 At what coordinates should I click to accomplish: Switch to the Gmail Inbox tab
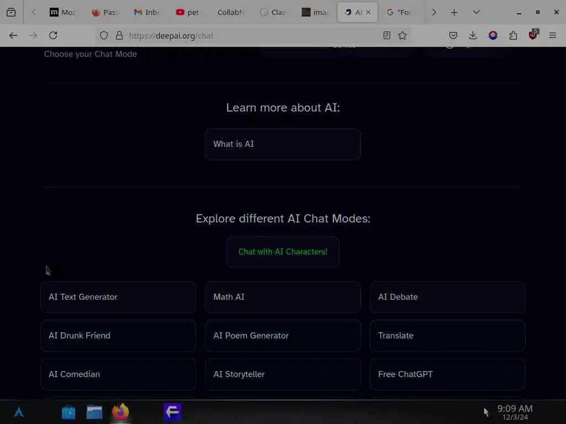[146, 12]
